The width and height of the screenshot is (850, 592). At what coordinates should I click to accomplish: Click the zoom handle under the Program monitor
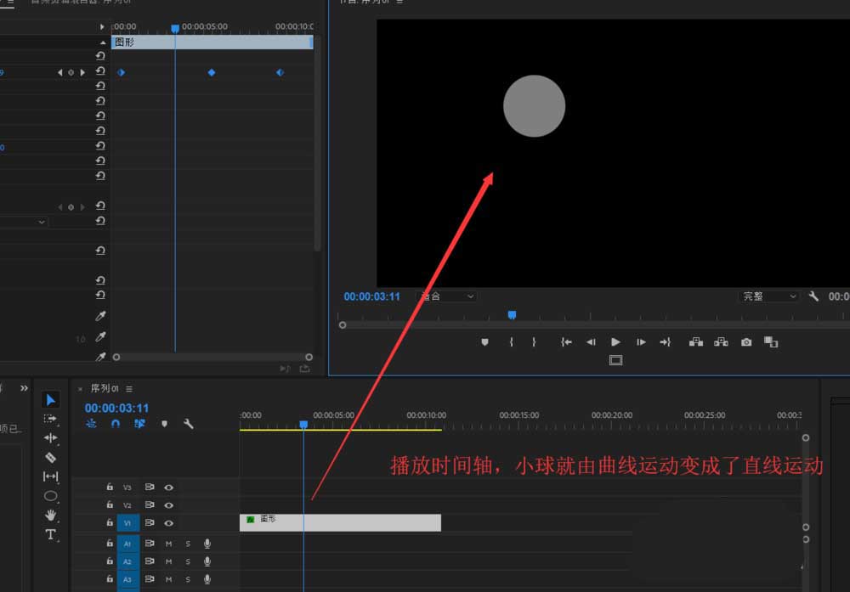coord(343,324)
